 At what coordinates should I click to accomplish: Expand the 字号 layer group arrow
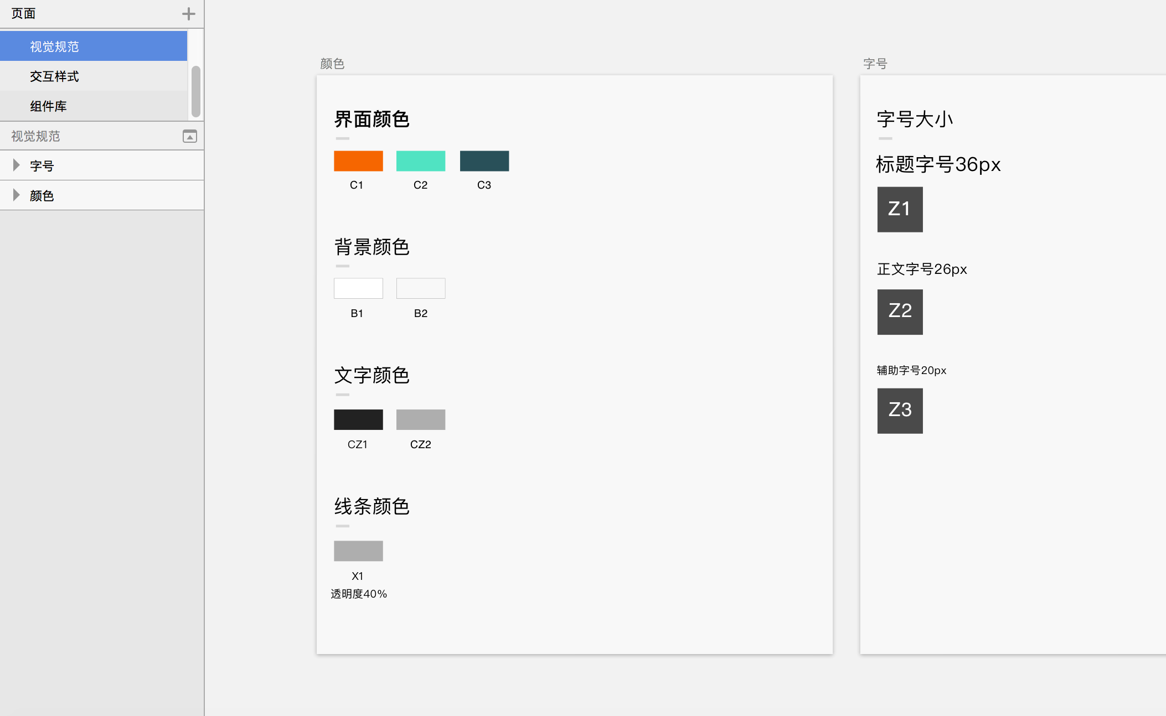pos(16,165)
